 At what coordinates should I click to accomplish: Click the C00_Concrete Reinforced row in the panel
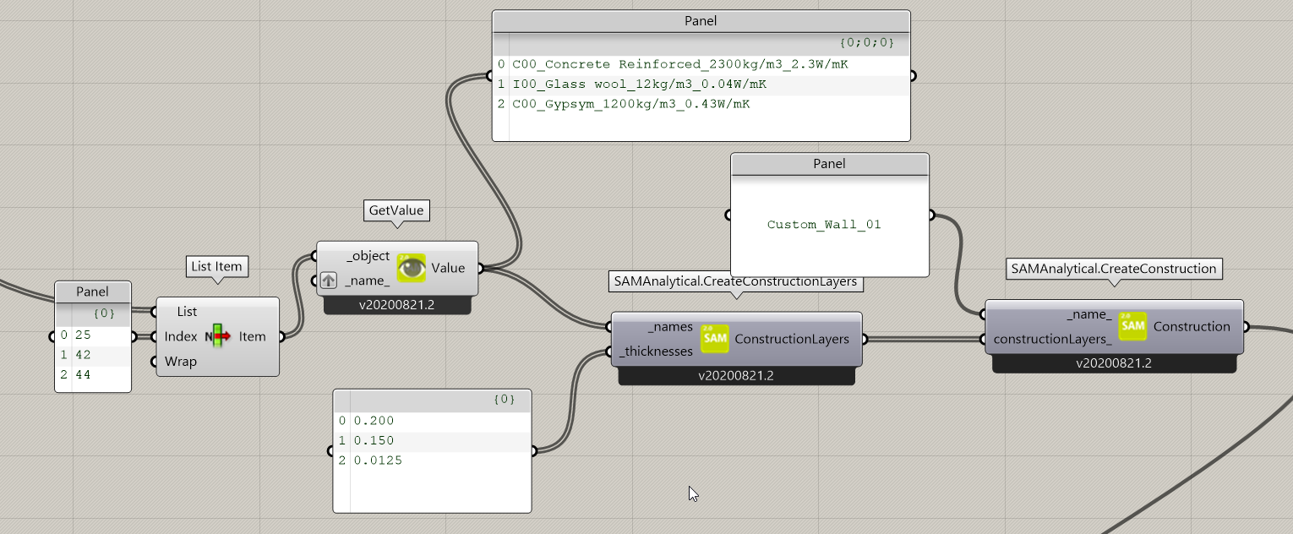point(701,64)
